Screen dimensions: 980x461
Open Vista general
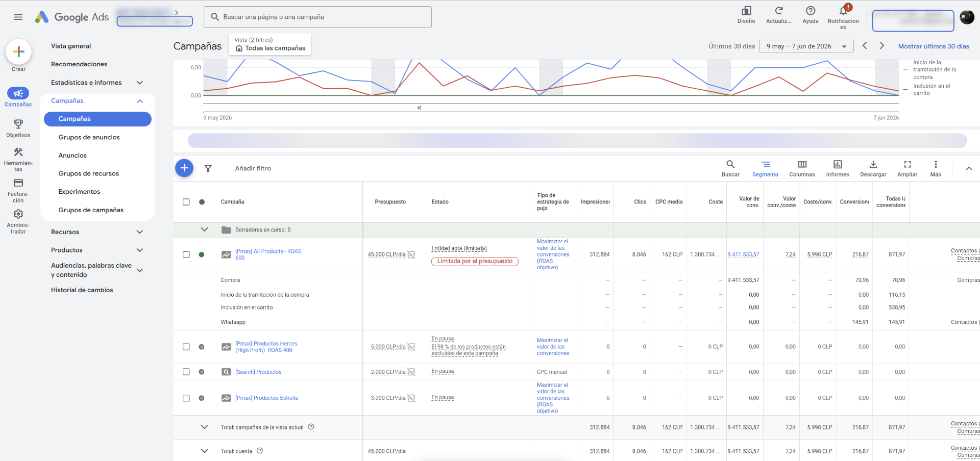click(x=71, y=46)
